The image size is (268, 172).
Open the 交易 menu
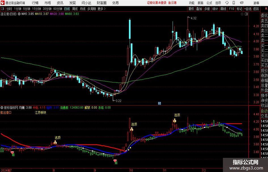[115, 3]
